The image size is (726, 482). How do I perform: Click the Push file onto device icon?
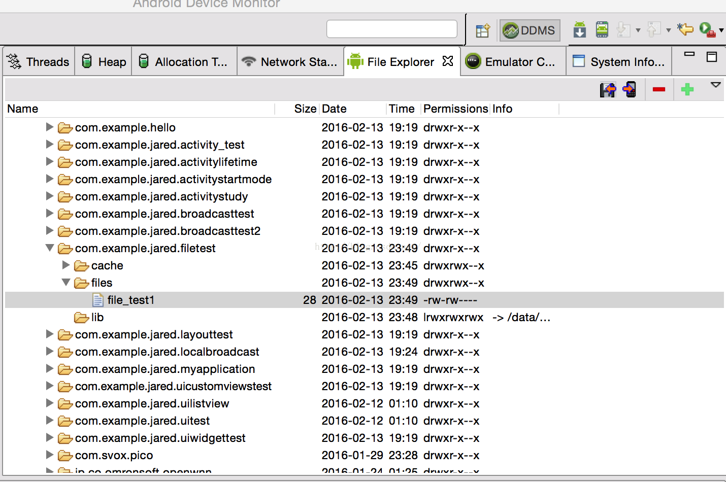[630, 90]
